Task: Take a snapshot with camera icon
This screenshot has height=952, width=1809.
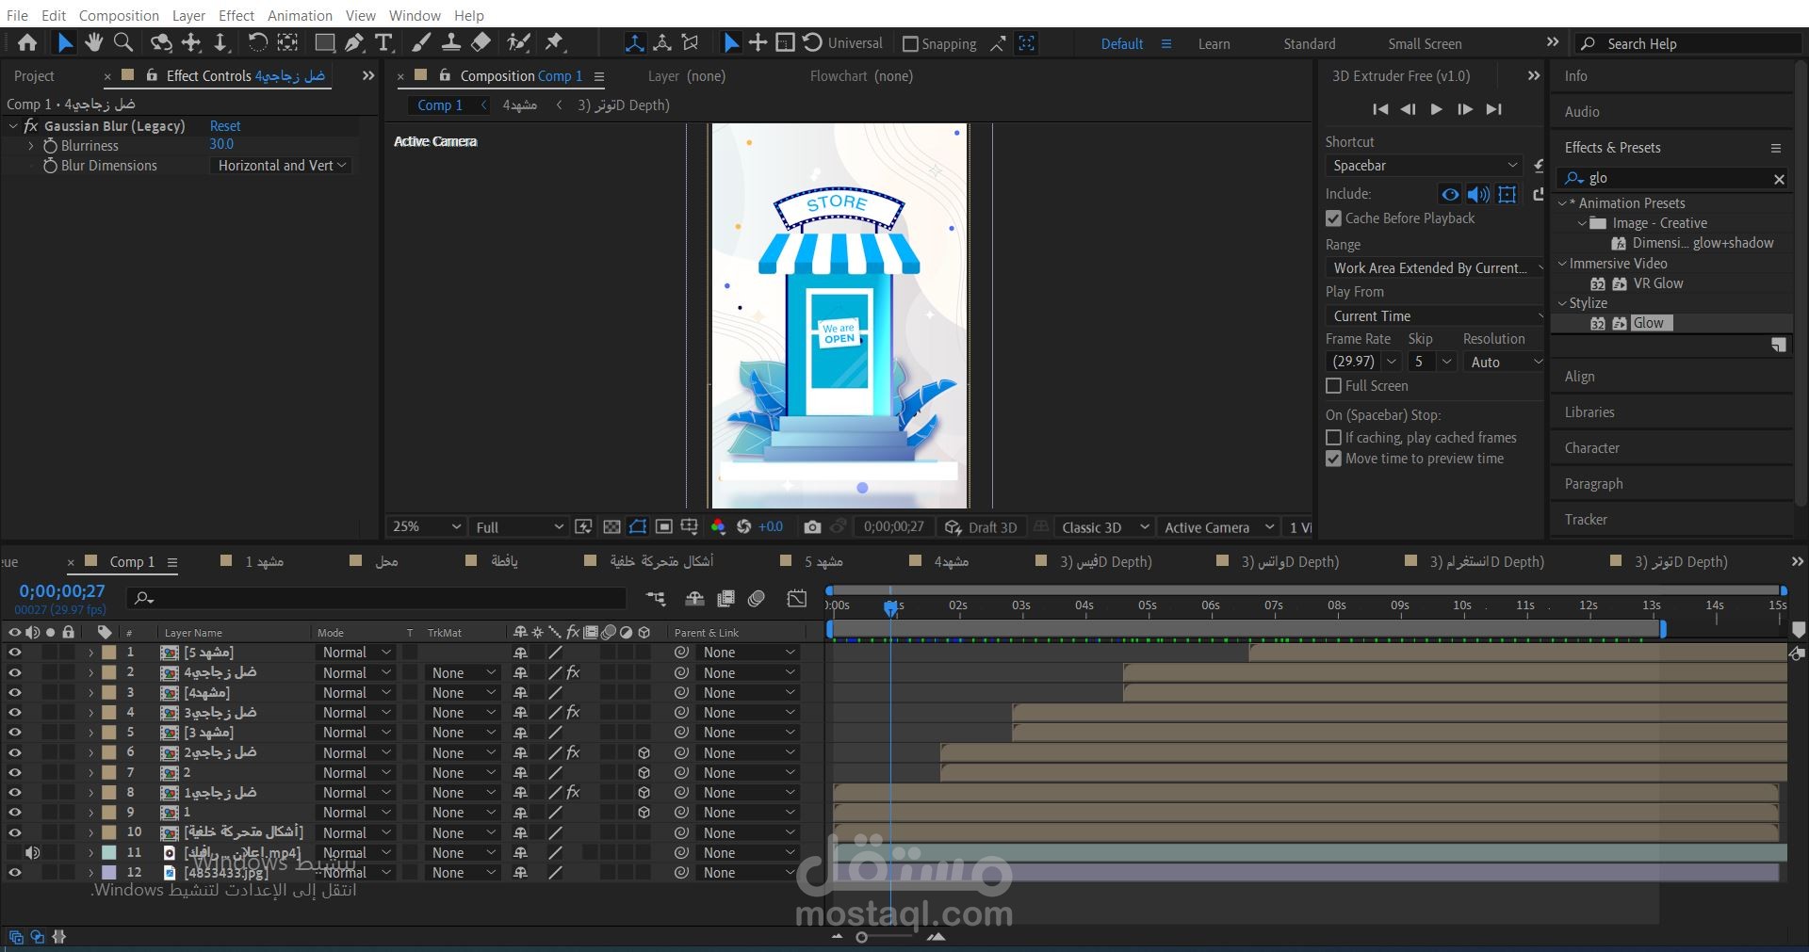Action: pos(812,527)
